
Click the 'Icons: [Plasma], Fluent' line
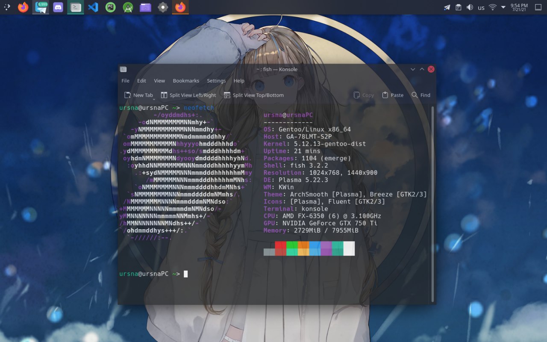[324, 201]
